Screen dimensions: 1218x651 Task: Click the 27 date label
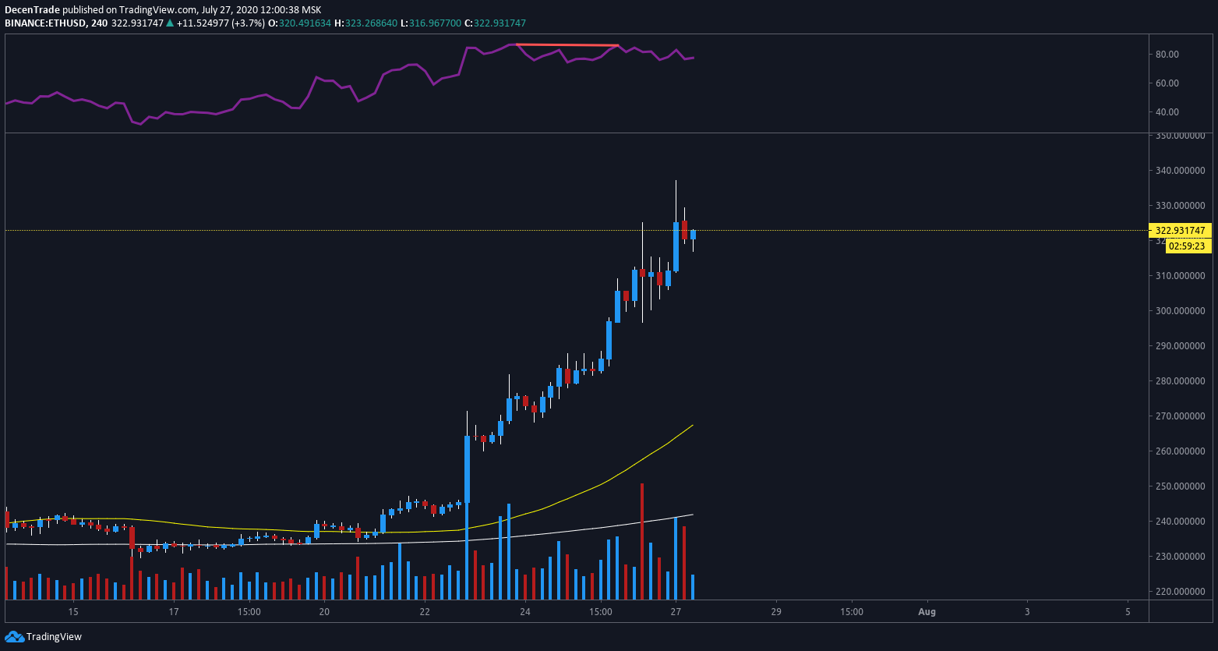click(x=675, y=612)
